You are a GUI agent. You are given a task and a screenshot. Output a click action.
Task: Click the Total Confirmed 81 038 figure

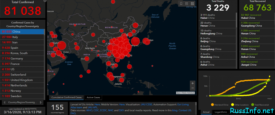[x=23, y=11]
